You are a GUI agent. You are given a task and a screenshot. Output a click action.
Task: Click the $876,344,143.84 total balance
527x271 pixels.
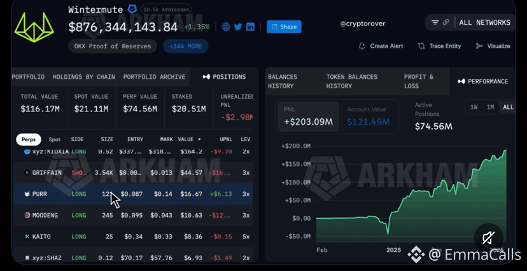tap(123, 27)
